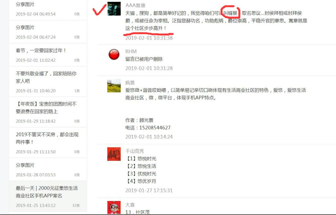Click RHM's red flag avatar
The height and width of the screenshot is (215, 336).
(114, 55)
